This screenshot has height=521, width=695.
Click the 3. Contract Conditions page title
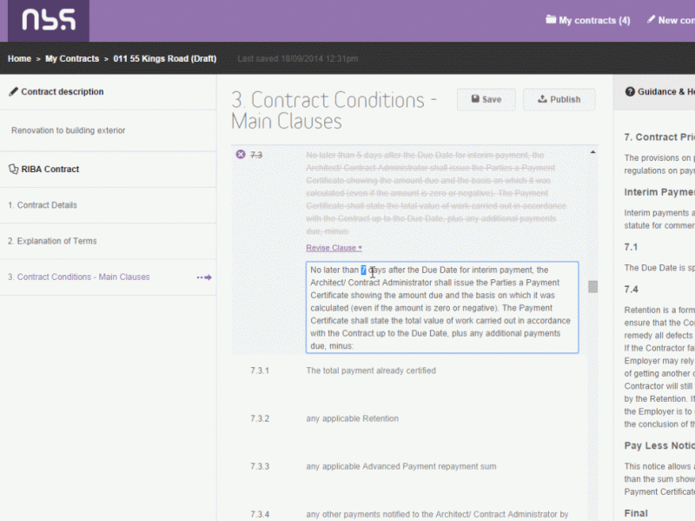(x=334, y=110)
